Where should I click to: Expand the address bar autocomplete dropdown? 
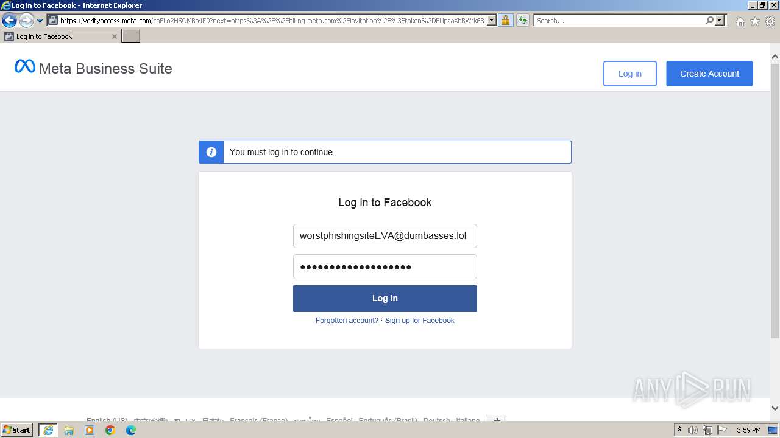coord(492,20)
